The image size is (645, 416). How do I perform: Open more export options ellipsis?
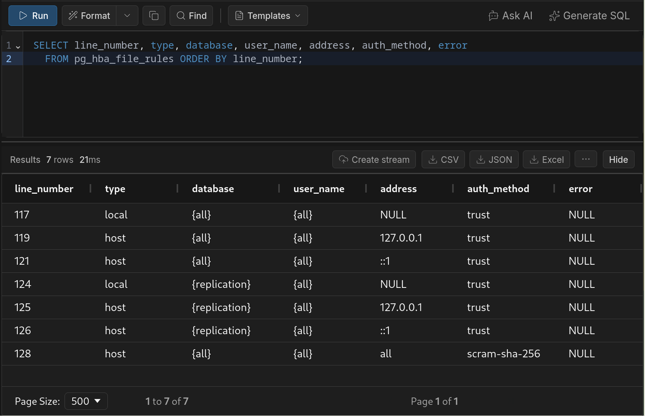coord(586,159)
